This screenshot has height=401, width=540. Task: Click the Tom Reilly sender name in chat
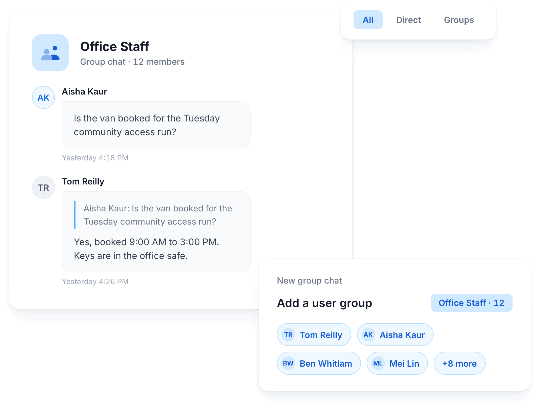83,182
